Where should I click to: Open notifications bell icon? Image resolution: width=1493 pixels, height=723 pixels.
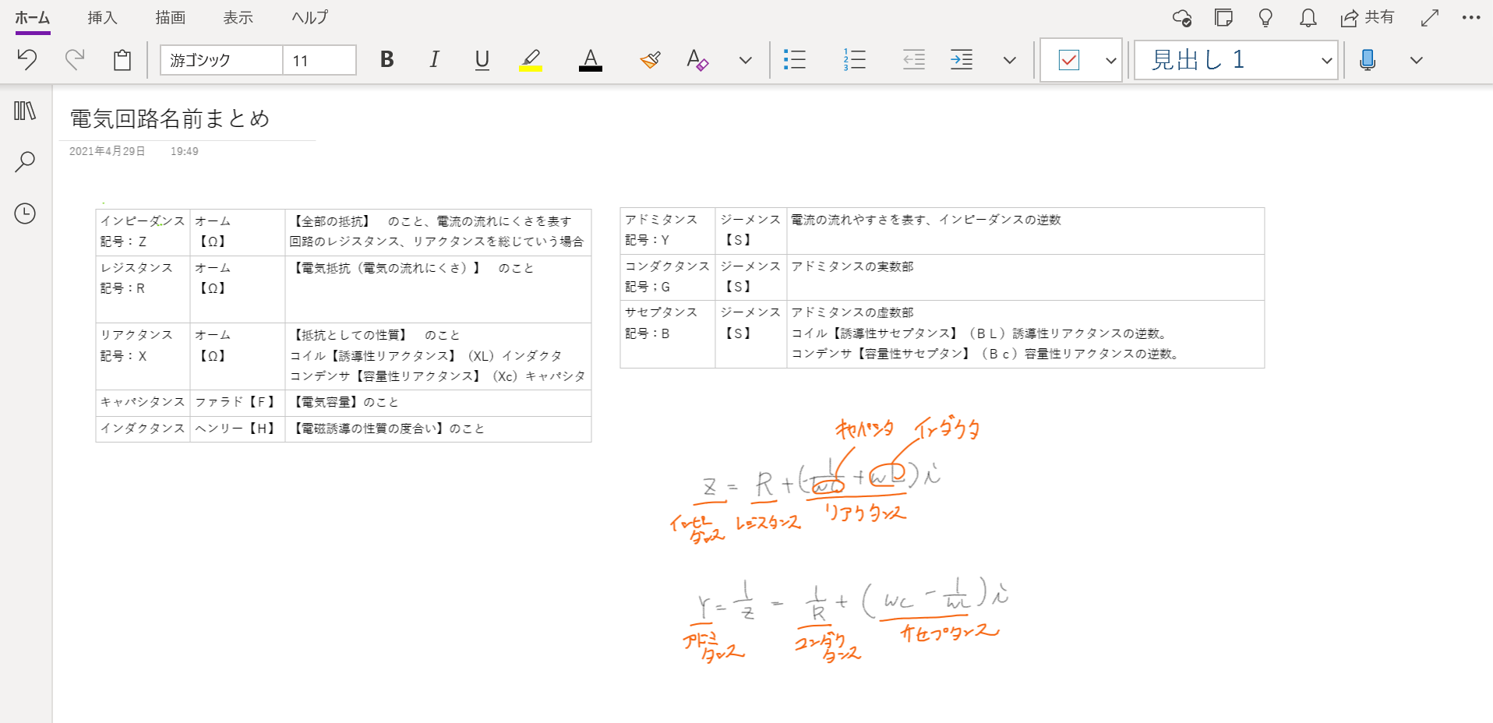1308,18
